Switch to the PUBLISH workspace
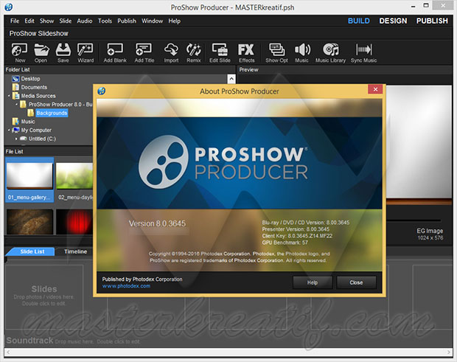457x362 pixels. (x=432, y=21)
